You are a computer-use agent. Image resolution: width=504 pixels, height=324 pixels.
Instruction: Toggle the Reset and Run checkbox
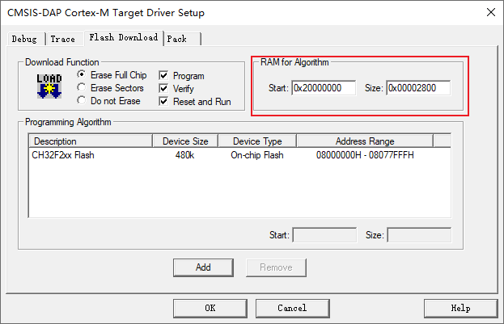click(164, 102)
